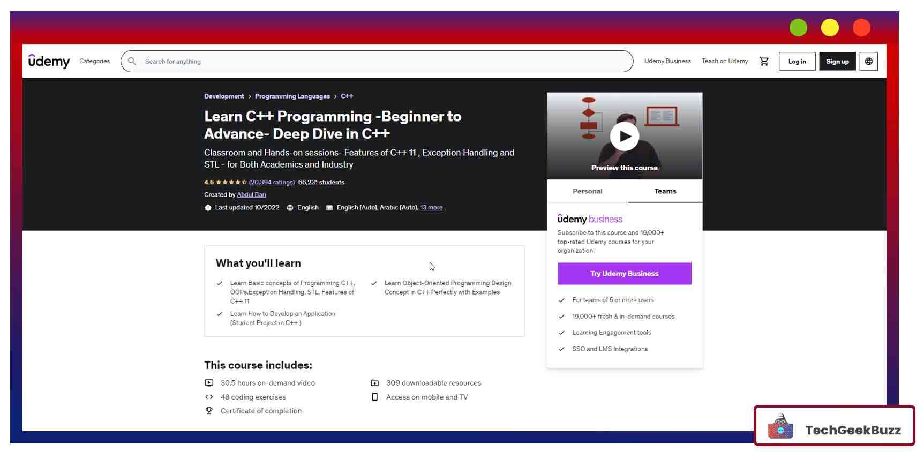This screenshot has width=924, height=452.
Task: Click the yellow circle at top
Action: click(x=830, y=28)
